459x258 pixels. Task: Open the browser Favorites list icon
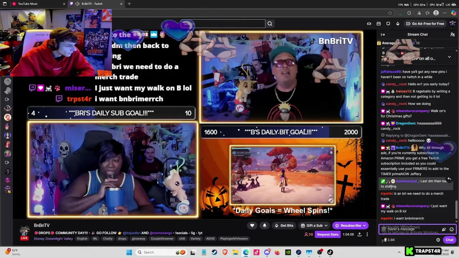(427, 13)
